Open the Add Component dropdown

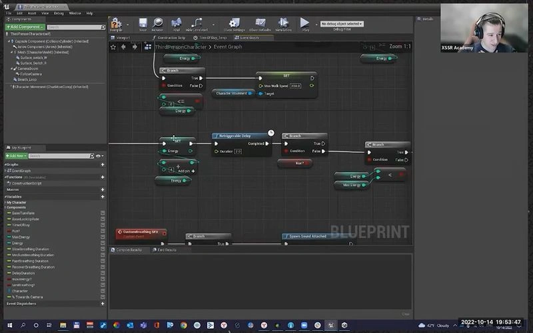[x=25, y=27]
